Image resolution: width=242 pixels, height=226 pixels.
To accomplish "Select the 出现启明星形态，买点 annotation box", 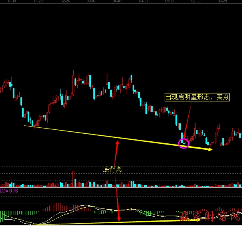I will pos(197,97).
